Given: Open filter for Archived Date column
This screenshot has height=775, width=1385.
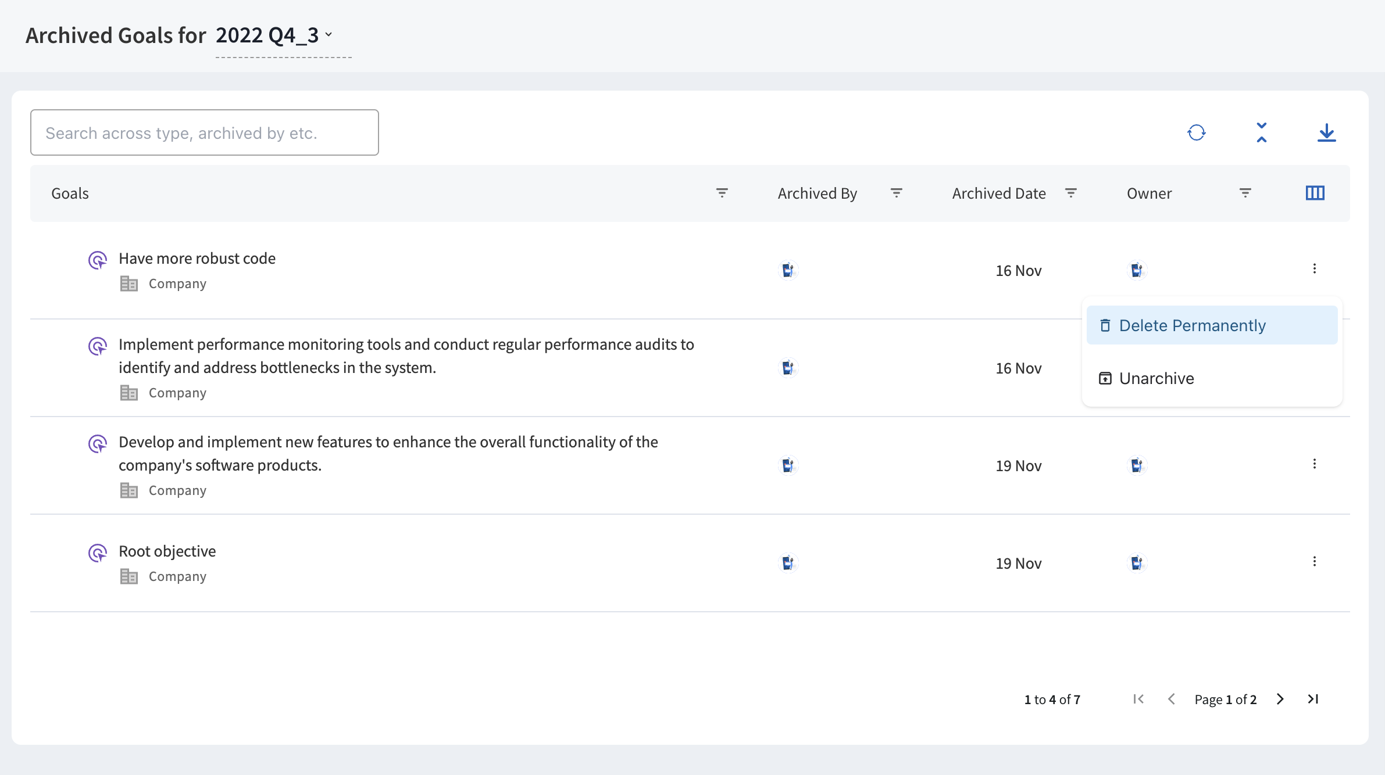Looking at the screenshot, I should tap(1070, 193).
